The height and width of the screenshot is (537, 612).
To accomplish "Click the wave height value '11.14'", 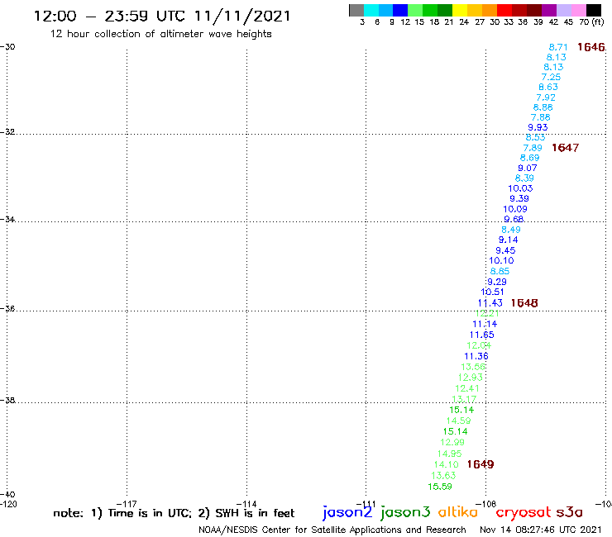I will point(485,324).
